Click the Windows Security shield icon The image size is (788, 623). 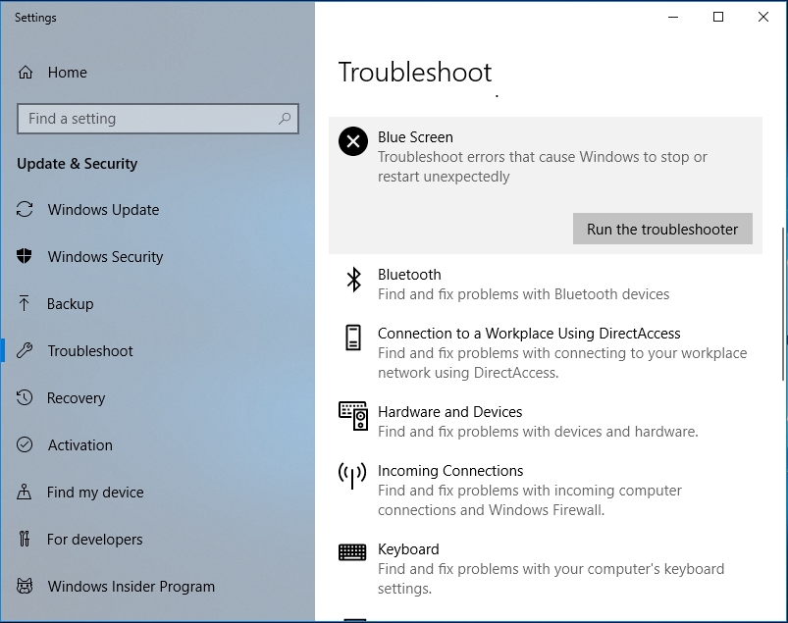tap(25, 256)
